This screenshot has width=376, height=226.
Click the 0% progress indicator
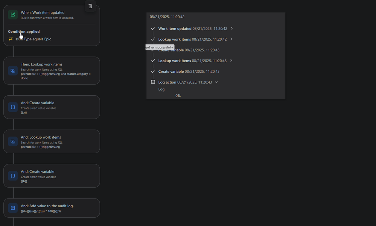[178, 95]
